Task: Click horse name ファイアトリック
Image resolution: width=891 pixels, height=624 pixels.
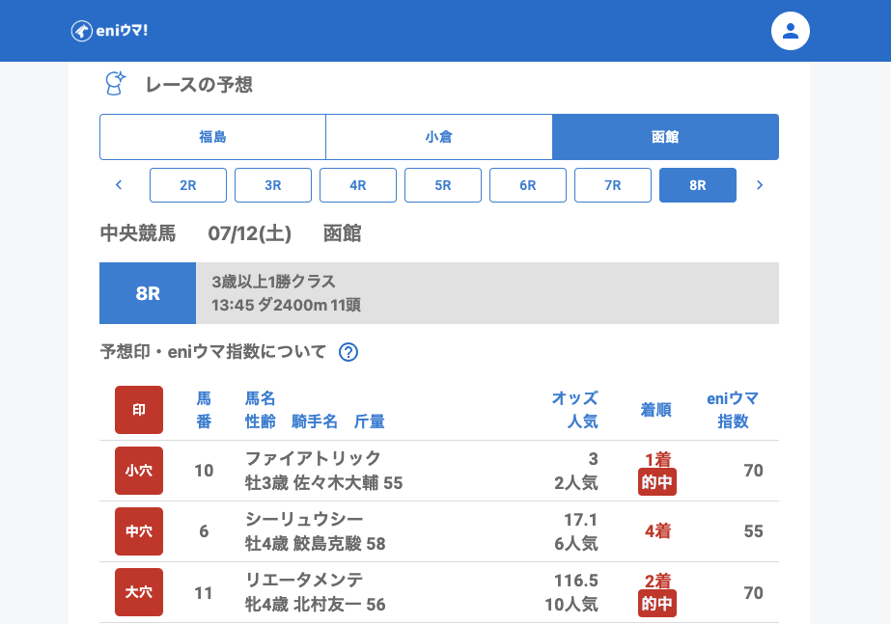Action: click(x=313, y=458)
